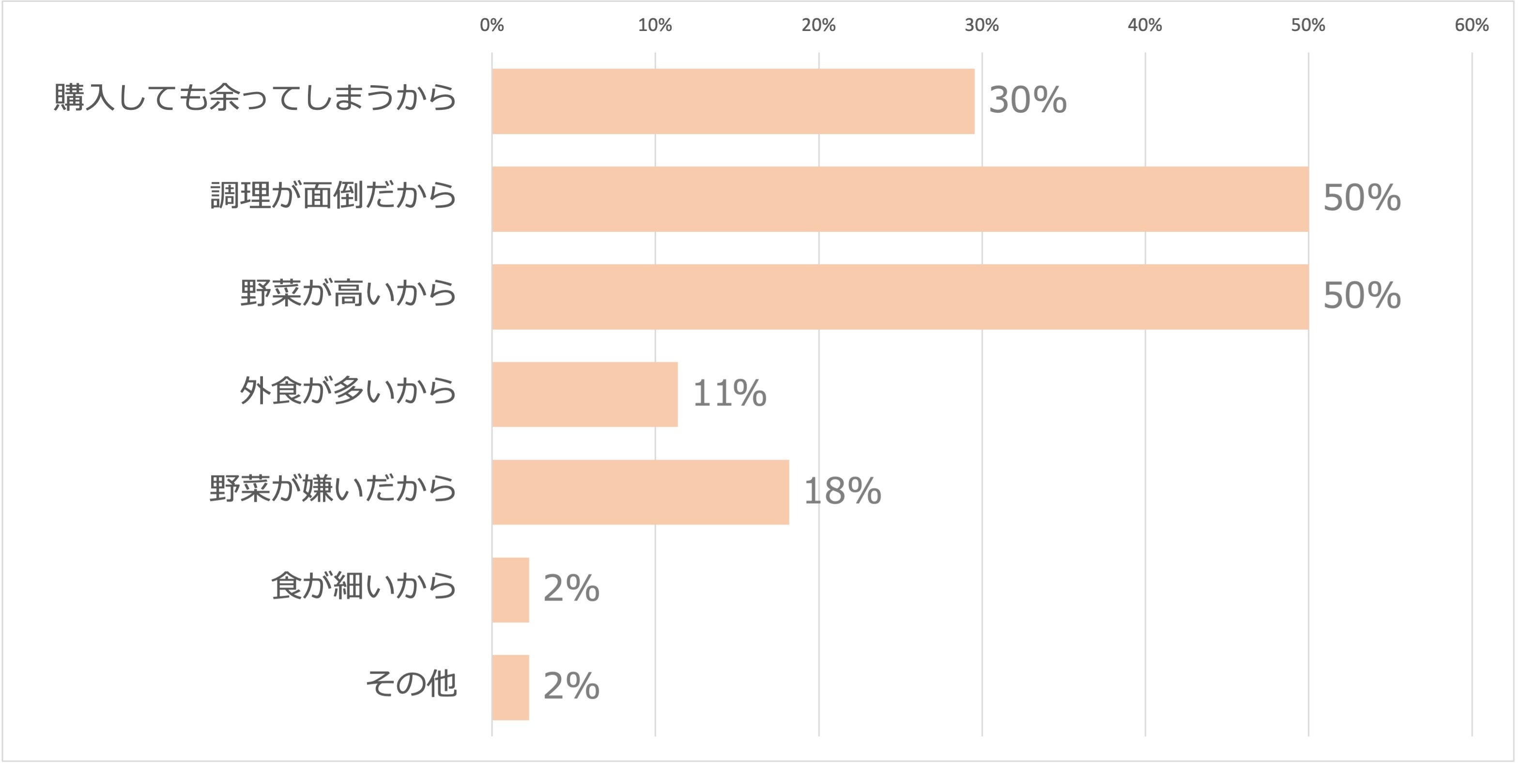
Task: Select the 18% data label
Action: 842,491
